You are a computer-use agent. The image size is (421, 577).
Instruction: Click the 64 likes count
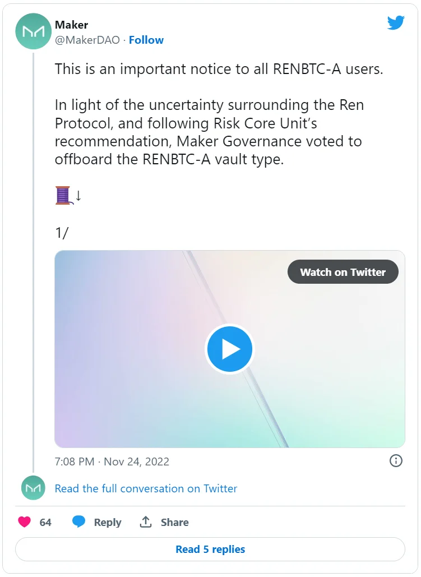(x=45, y=522)
